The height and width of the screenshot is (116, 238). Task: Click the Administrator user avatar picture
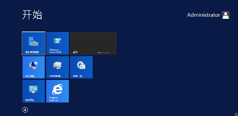226,15
